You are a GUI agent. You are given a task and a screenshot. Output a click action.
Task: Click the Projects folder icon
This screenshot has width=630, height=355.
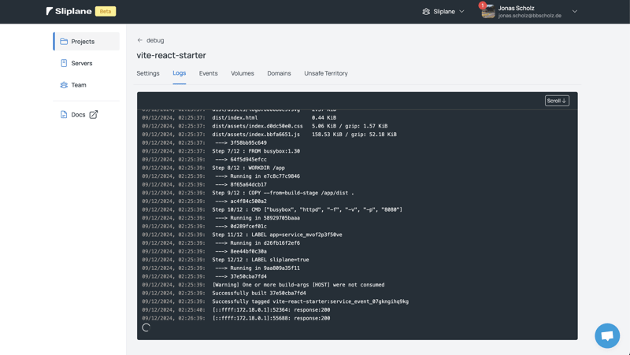[x=64, y=41]
